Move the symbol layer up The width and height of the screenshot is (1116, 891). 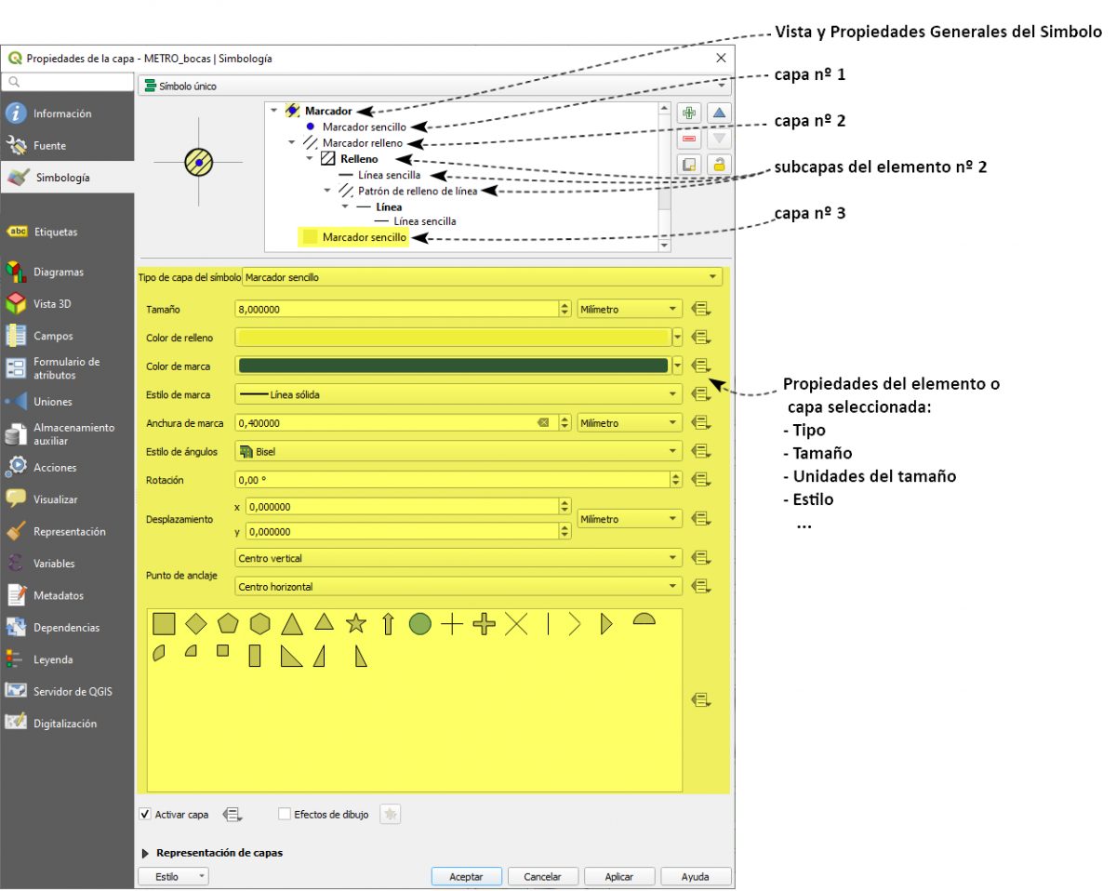click(718, 112)
